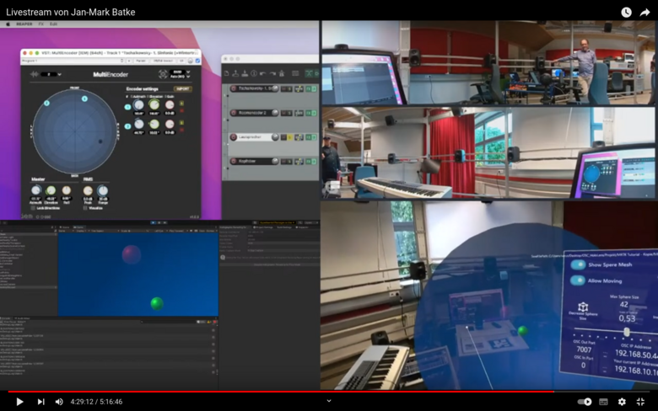Skip to the next video
This screenshot has width=658, height=411.
[x=40, y=402]
